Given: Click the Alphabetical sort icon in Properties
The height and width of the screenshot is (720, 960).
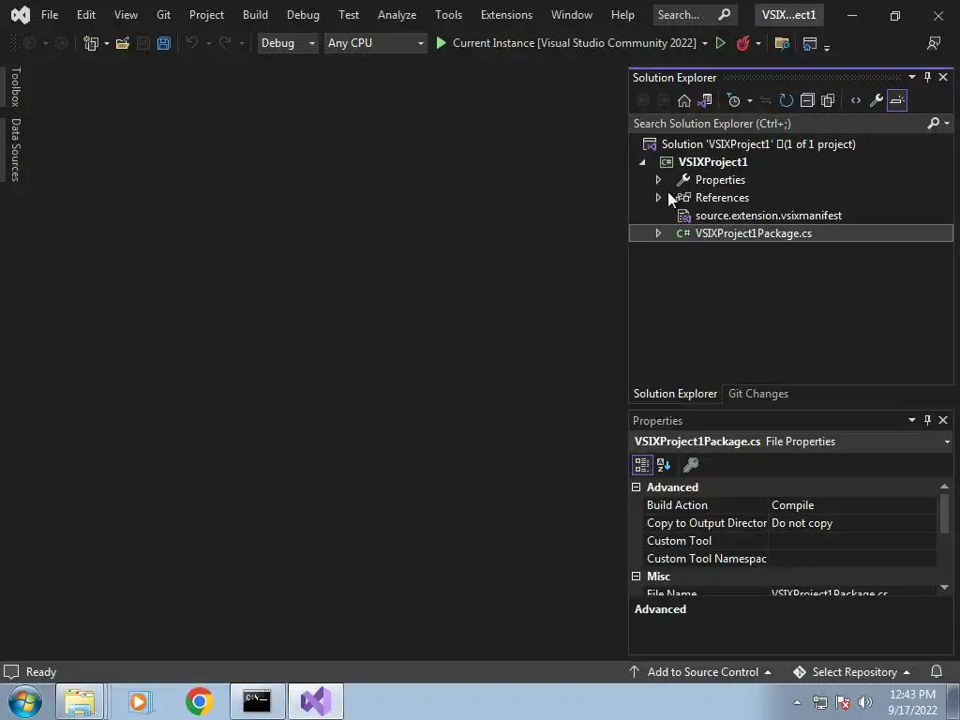Looking at the screenshot, I should [x=664, y=465].
